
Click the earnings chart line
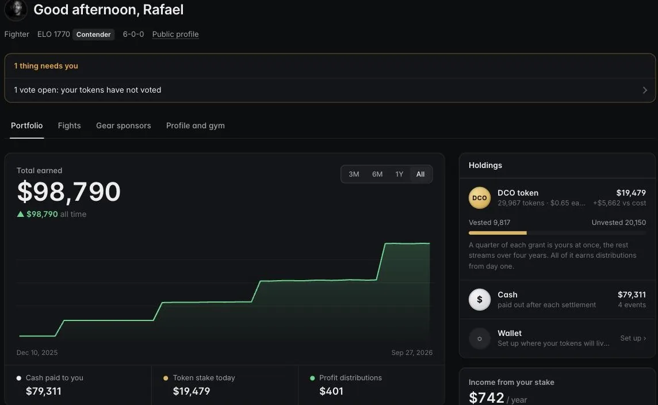tap(224, 291)
